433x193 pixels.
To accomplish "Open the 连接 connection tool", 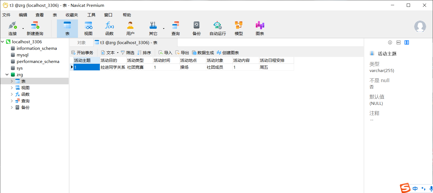I will pyautogui.click(x=13, y=28).
